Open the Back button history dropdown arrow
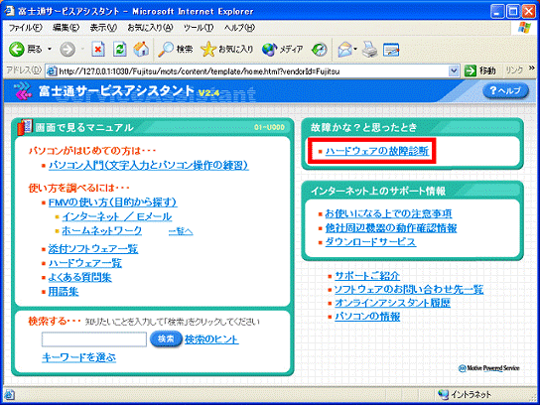 pyautogui.click(x=50, y=50)
